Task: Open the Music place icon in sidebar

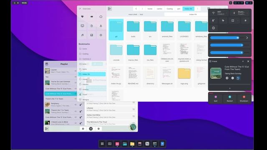Action: (83, 35)
